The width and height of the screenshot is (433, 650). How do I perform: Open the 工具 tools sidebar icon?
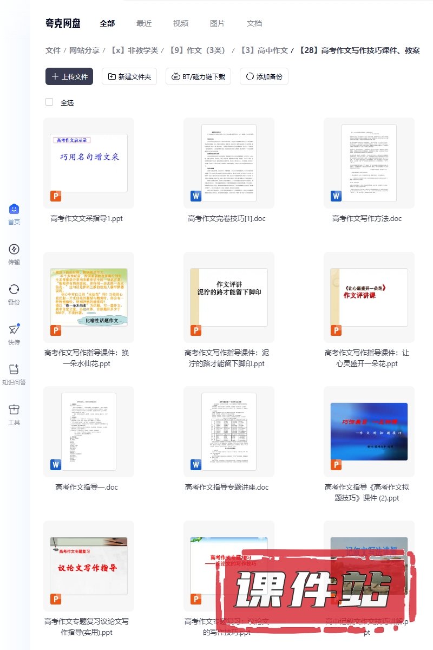[14, 409]
